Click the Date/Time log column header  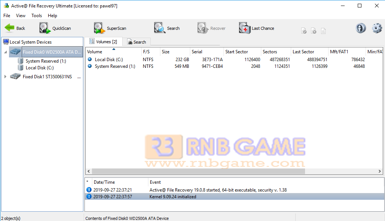[x=120, y=182]
